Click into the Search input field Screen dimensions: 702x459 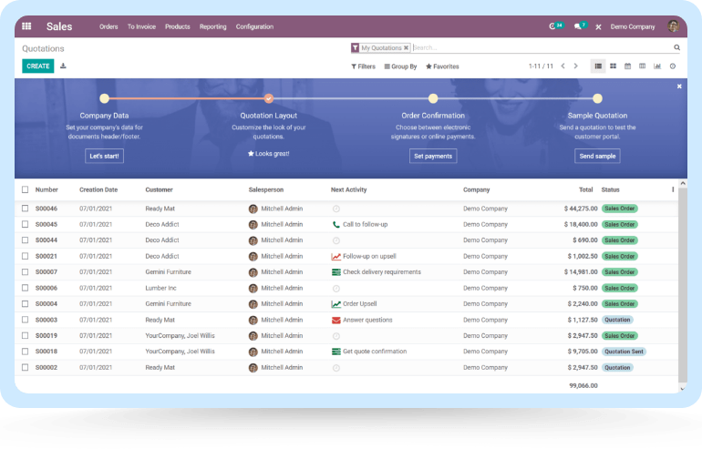pos(538,47)
